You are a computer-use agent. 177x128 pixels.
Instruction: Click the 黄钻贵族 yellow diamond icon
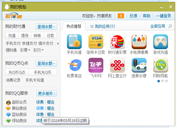point(8,109)
